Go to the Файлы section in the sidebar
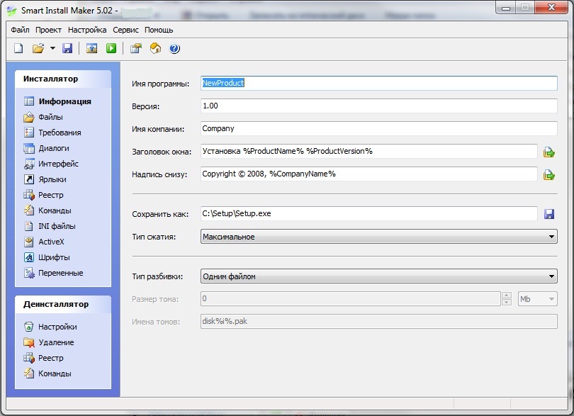574x416 pixels. [x=50, y=117]
